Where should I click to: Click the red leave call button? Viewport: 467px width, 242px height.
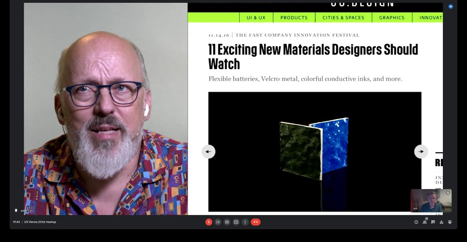pyautogui.click(x=256, y=222)
